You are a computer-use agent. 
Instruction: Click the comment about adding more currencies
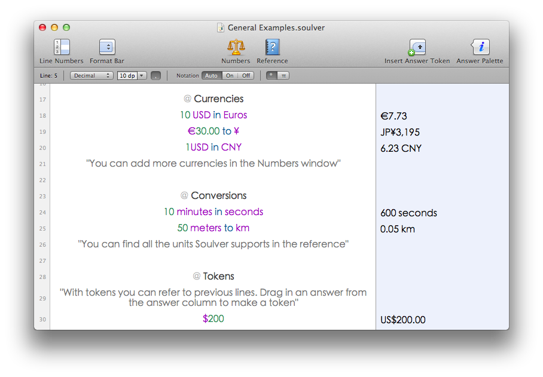213,163
